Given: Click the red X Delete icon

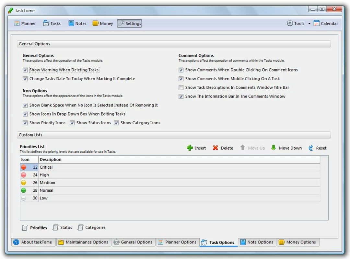Looking at the screenshot, I should click(215, 148).
